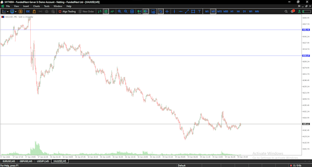Open the File menu
The width and height of the screenshot is (312, 167).
point(8,6)
